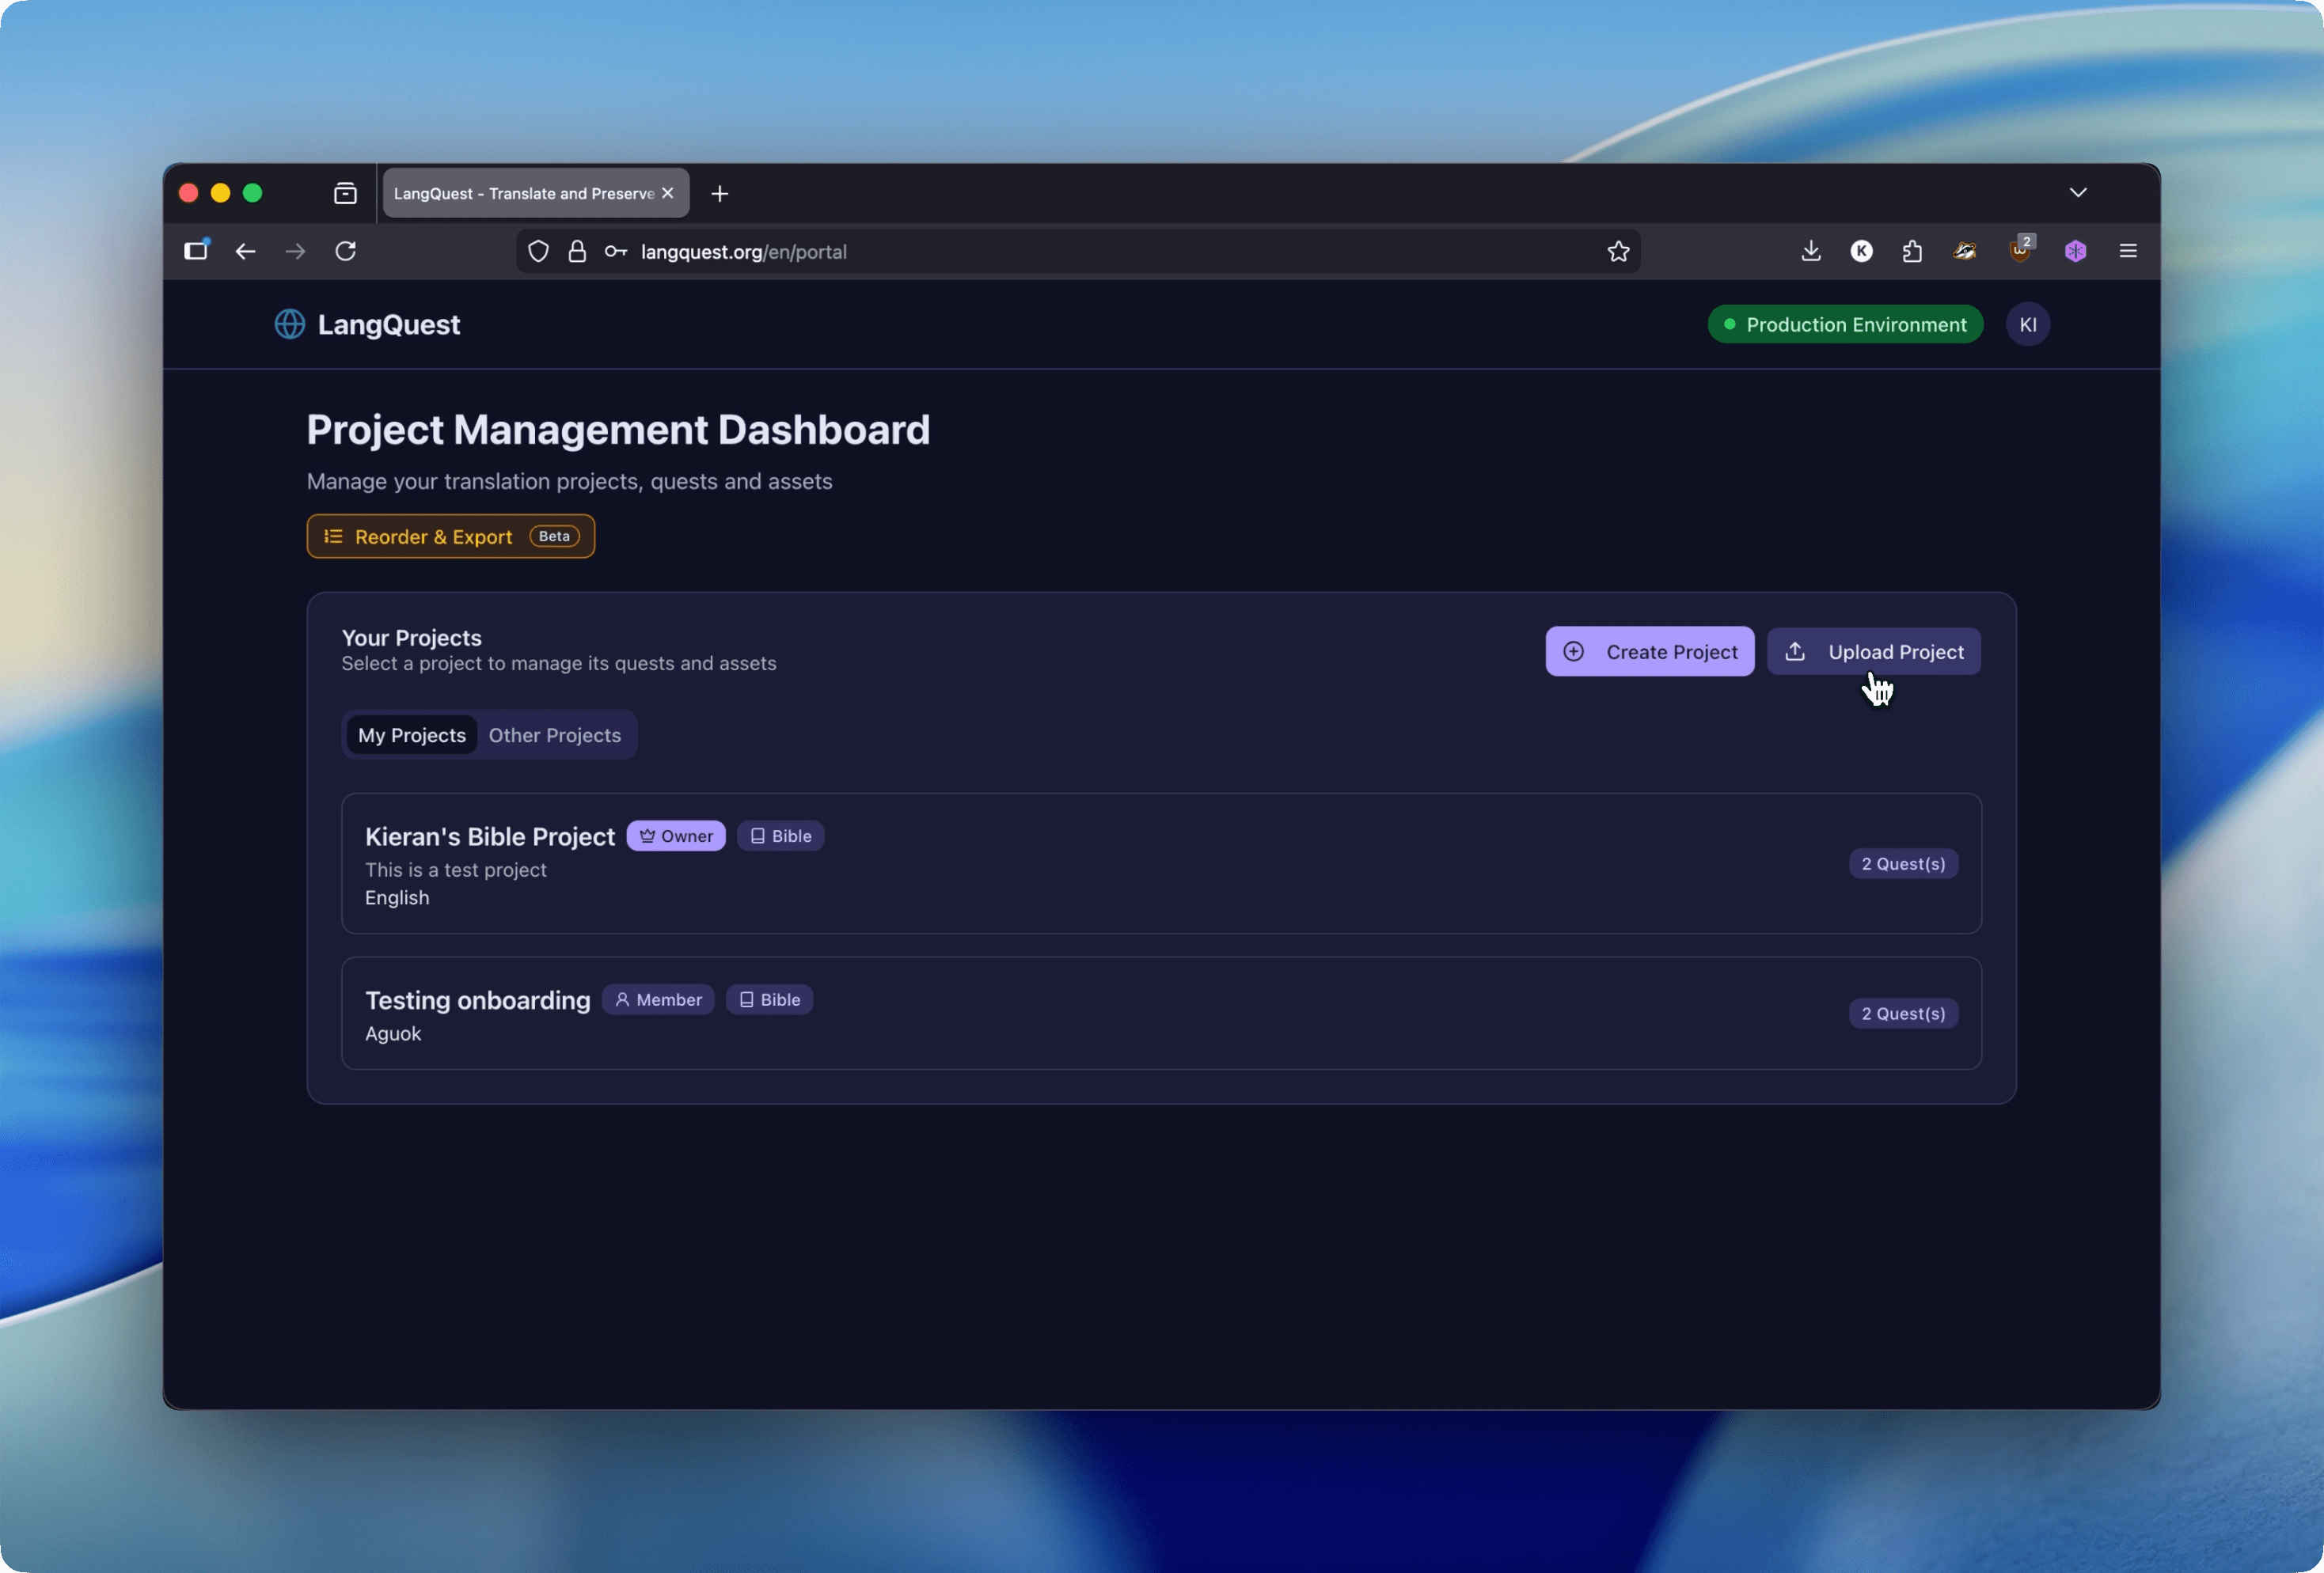
Task: Click the Beta label badge
Action: point(554,536)
